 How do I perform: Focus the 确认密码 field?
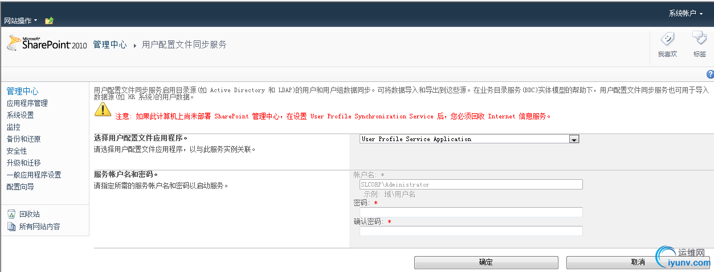[471, 231]
